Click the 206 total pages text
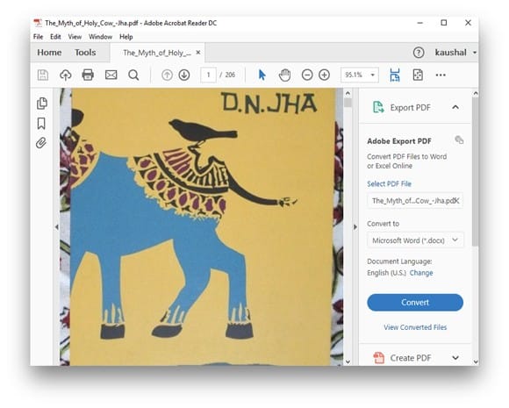This screenshot has width=509, height=408. tap(230, 75)
